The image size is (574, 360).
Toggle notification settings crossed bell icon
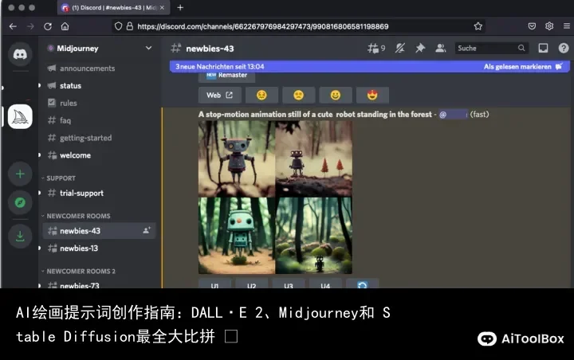click(399, 49)
